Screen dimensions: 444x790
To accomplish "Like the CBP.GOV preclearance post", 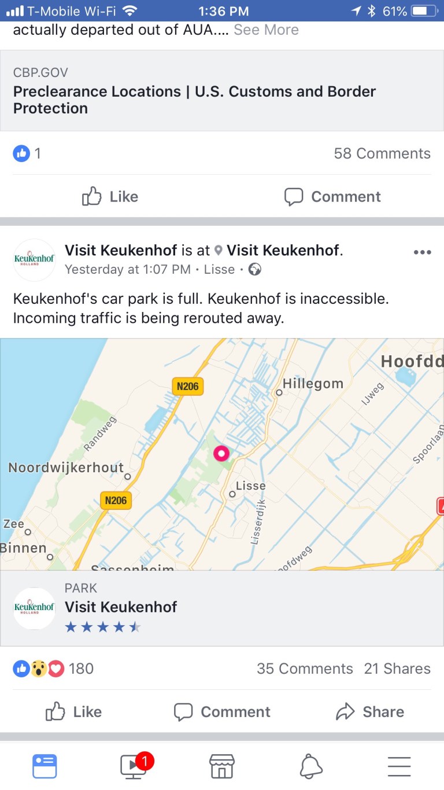I will tap(110, 196).
